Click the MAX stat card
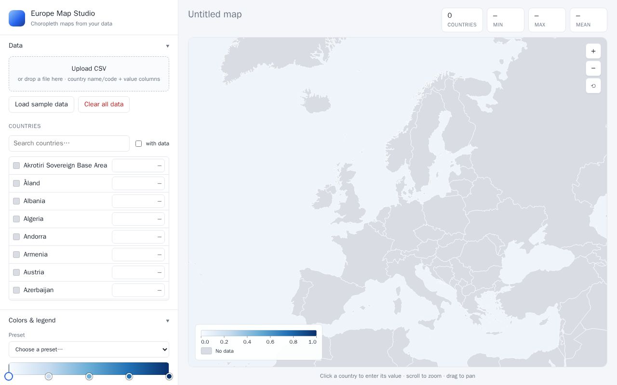Viewport: 617px width, 385px height. [x=547, y=20]
